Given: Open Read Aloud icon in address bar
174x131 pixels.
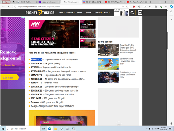Looking at the screenshot, I should (122, 7).
